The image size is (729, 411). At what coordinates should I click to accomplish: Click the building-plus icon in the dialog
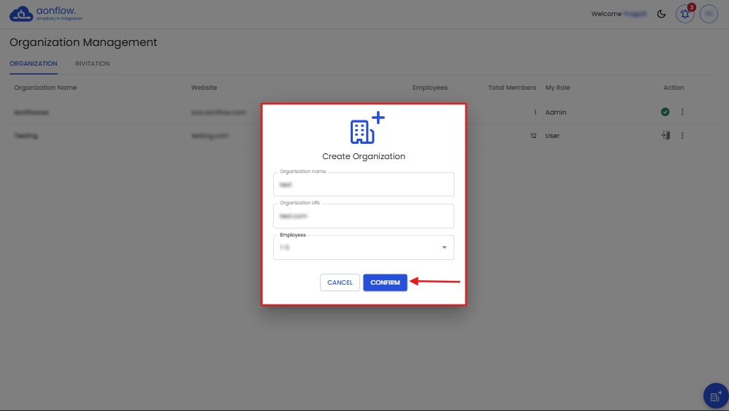tap(365, 128)
